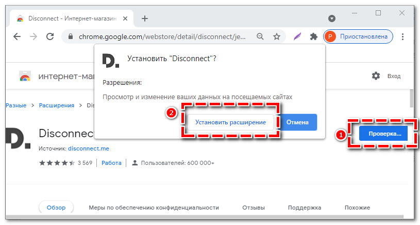420x225 pixels.
Task: Click the star rating of the extension
Action: pos(57,163)
